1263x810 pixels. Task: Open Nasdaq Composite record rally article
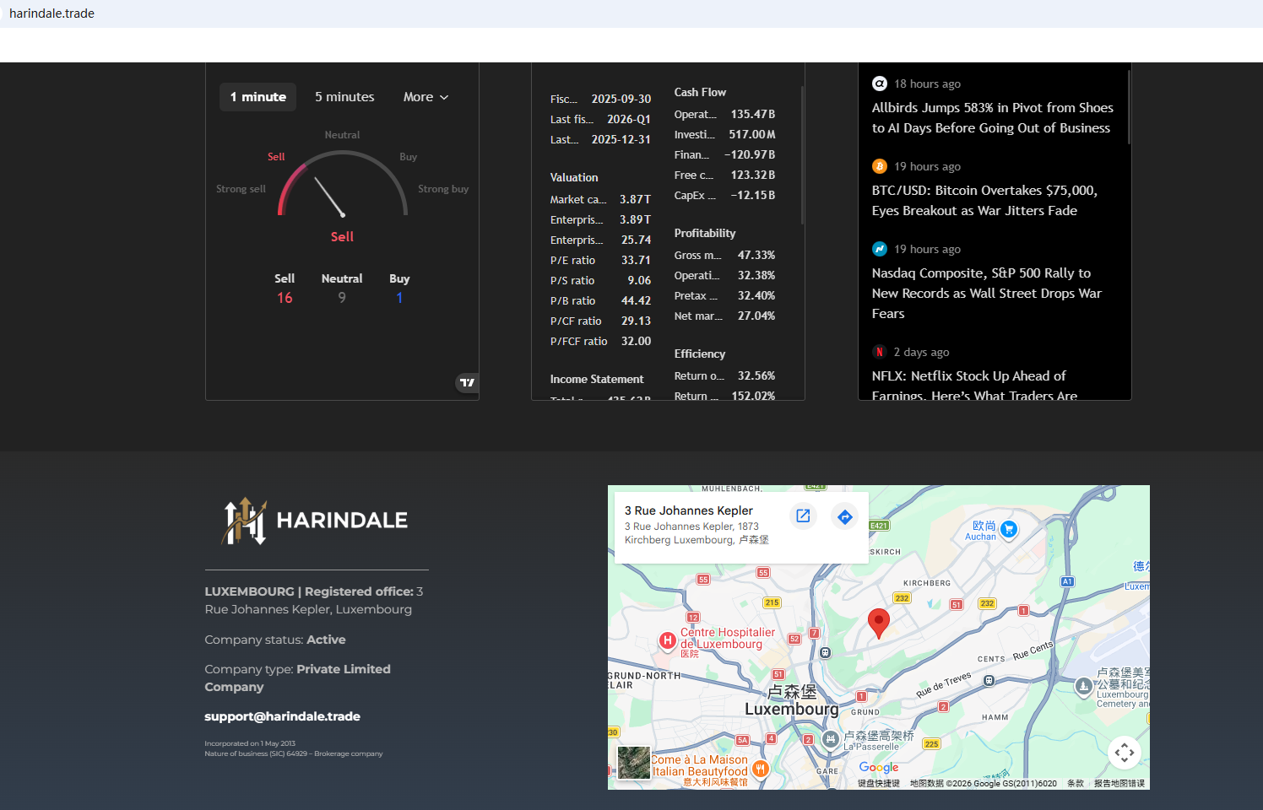coord(986,293)
